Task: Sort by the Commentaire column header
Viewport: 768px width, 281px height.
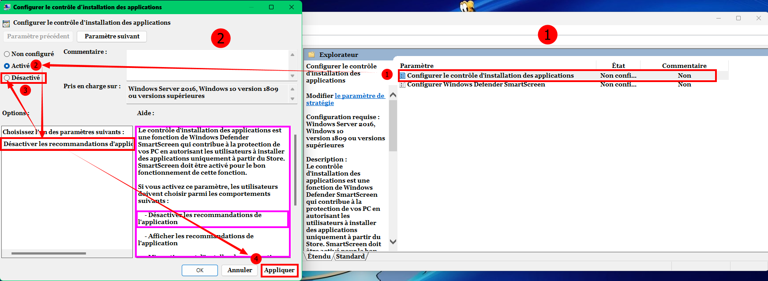Action: click(x=684, y=66)
